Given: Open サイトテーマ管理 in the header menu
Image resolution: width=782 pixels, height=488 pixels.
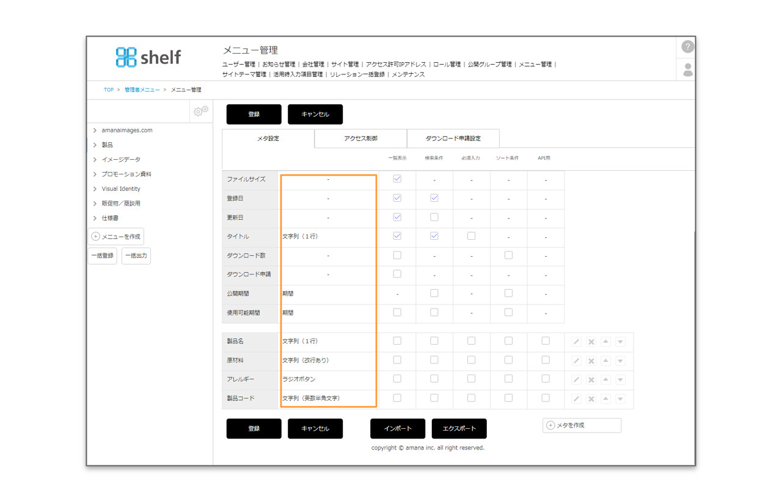Looking at the screenshot, I should (x=244, y=74).
